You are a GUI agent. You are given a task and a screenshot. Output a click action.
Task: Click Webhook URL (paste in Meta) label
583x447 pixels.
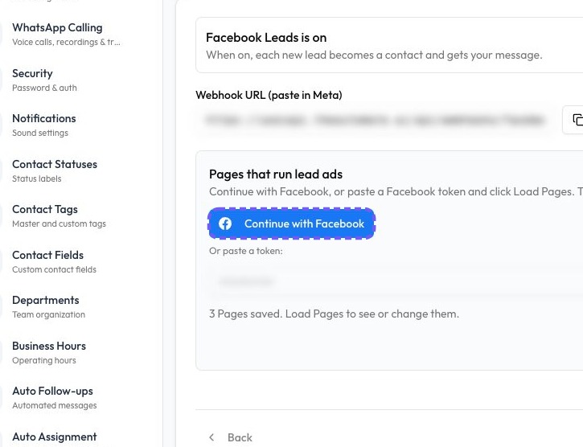pyautogui.click(x=269, y=95)
